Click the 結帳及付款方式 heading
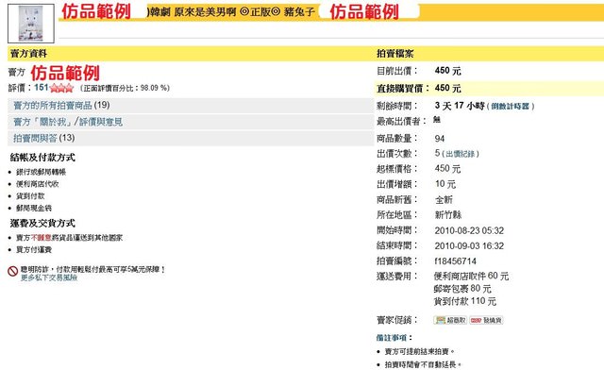Screen dimensions: 604x370 click(x=42, y=158)
